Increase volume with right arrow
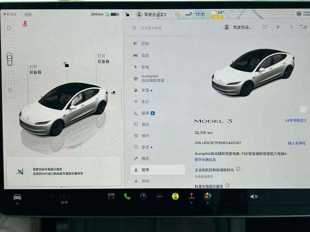The height and width of the screenshot is (232, 310). [268, 196]
